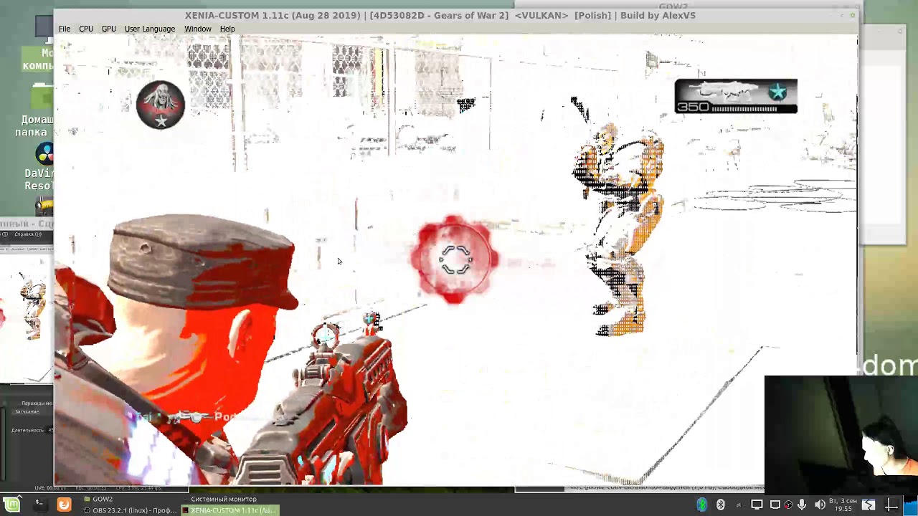Image resolution: width=918 pixels, height=516 pixels.
Task: Open the Linux Mint start menu
Action: tap(12, 505)
